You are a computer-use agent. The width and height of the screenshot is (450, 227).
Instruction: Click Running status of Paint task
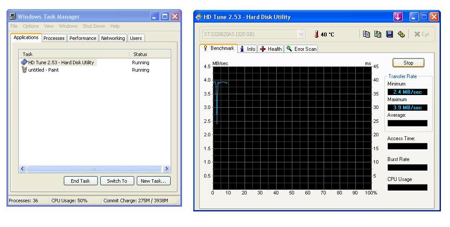(x=141, y=70)
